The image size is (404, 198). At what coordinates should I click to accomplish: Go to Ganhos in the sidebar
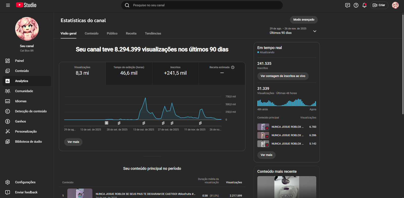point(20,121)
